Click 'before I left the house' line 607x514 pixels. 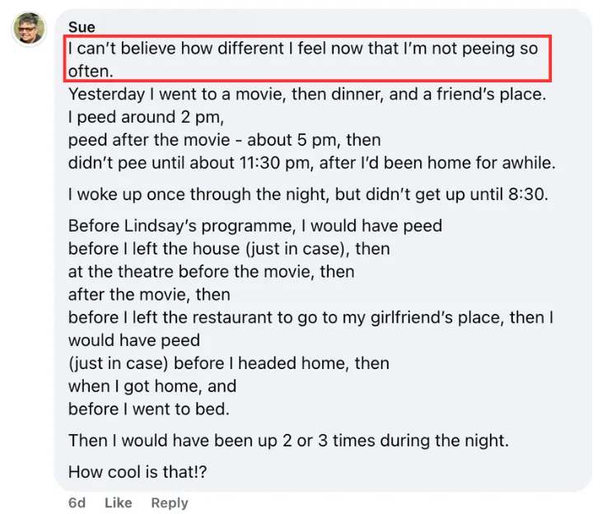click(229, 249)
